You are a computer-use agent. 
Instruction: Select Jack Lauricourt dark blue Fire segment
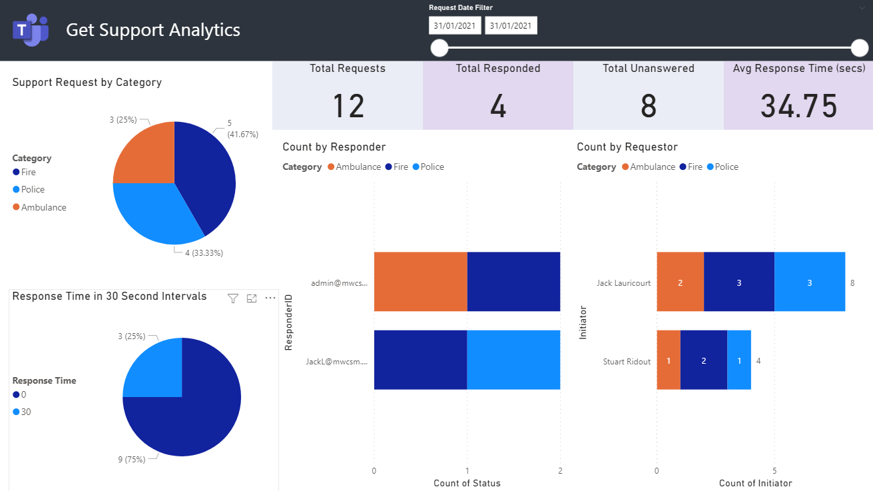pos(739,282)
